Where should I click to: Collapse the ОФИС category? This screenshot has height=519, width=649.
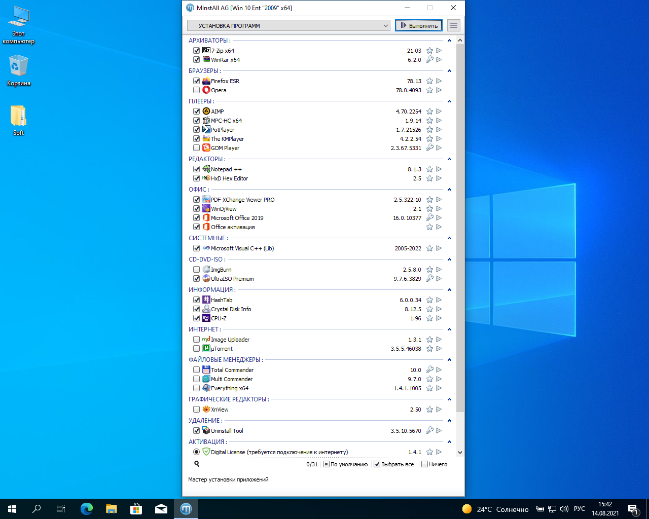(449, 190)
